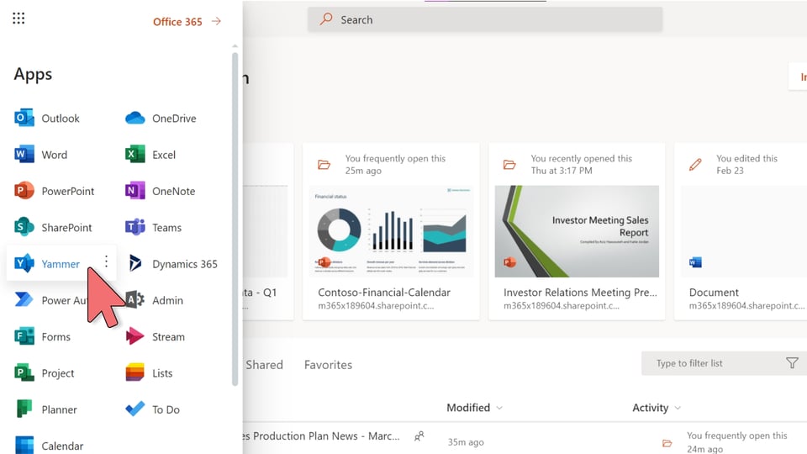Sort by the Modified column dropdown
This screenshot has height=454, width=807.
(474, 408)
